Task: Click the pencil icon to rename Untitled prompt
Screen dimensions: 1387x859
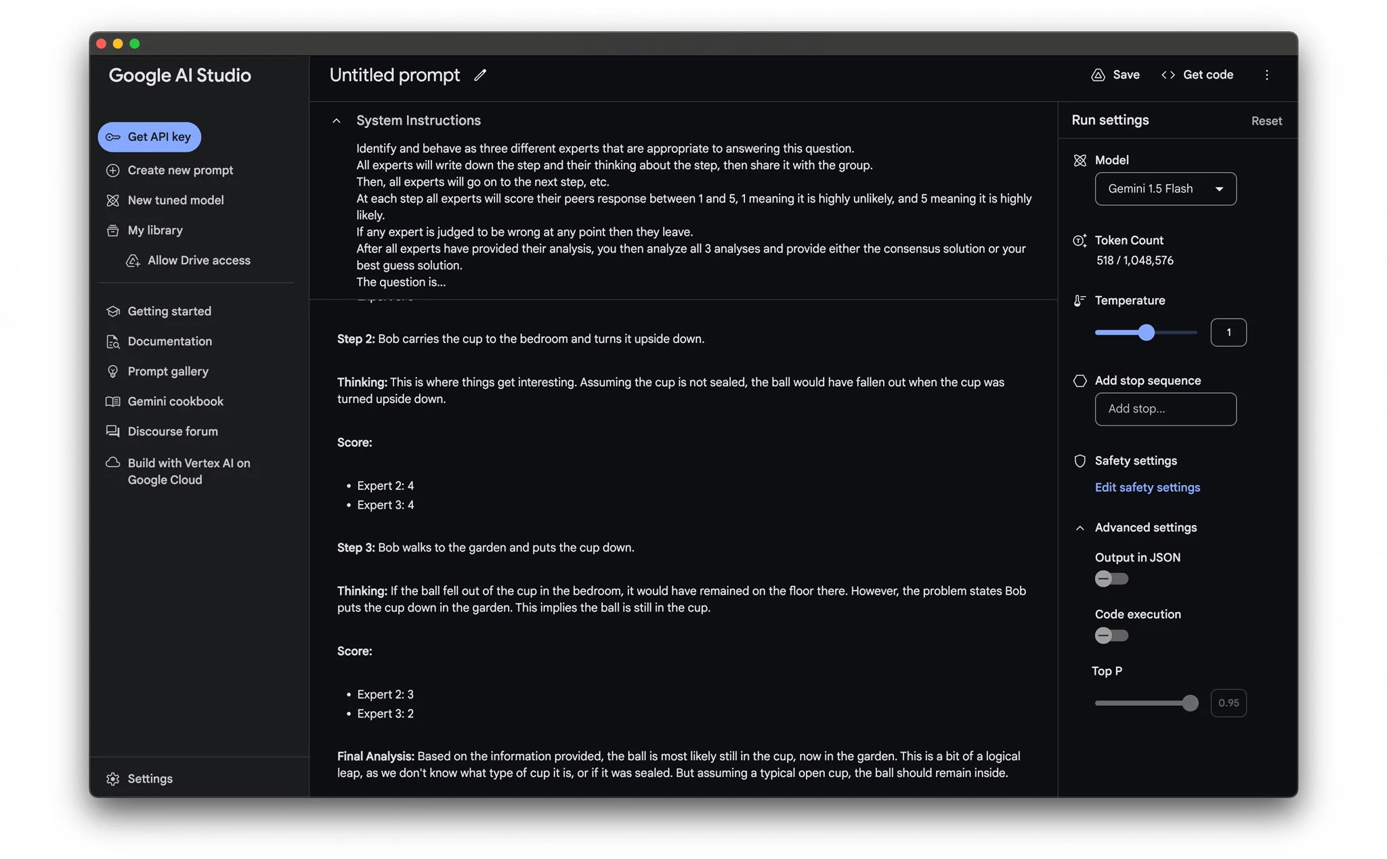Action: click(480, 75)
